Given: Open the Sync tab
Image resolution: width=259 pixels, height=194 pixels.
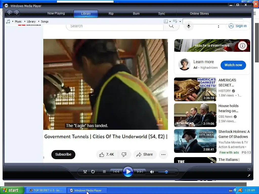Looking at the screenshot, I should pos(162,14).
